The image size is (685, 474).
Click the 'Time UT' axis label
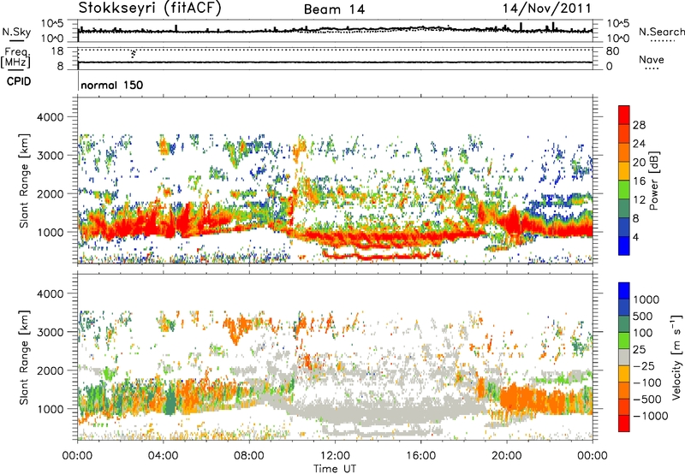tap(335, 469)
